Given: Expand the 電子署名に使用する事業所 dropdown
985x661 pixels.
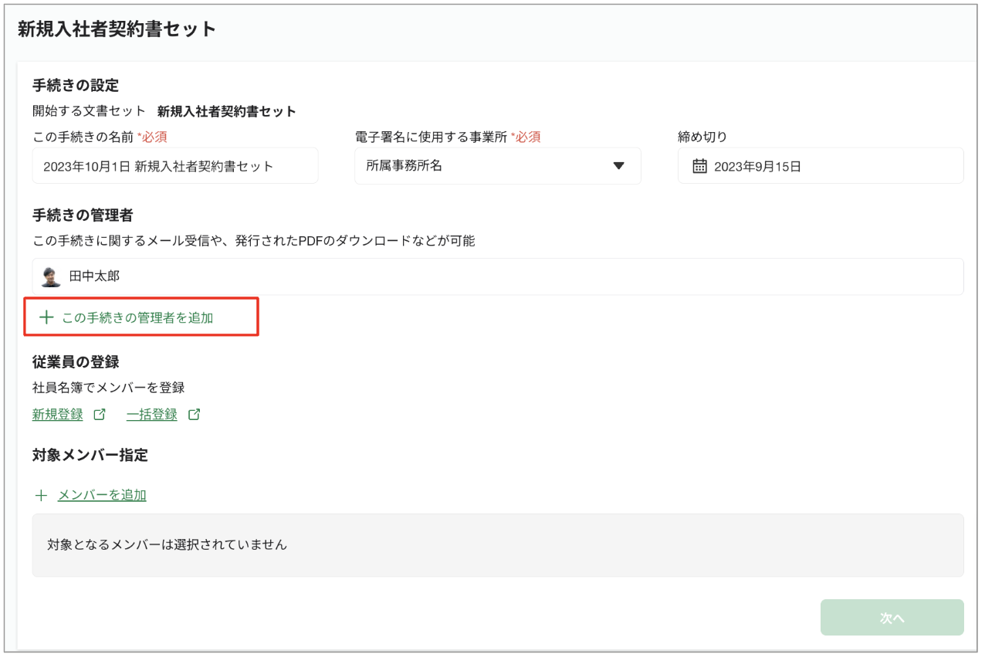Looking at the screenshot, I should [x=497, y=165].
